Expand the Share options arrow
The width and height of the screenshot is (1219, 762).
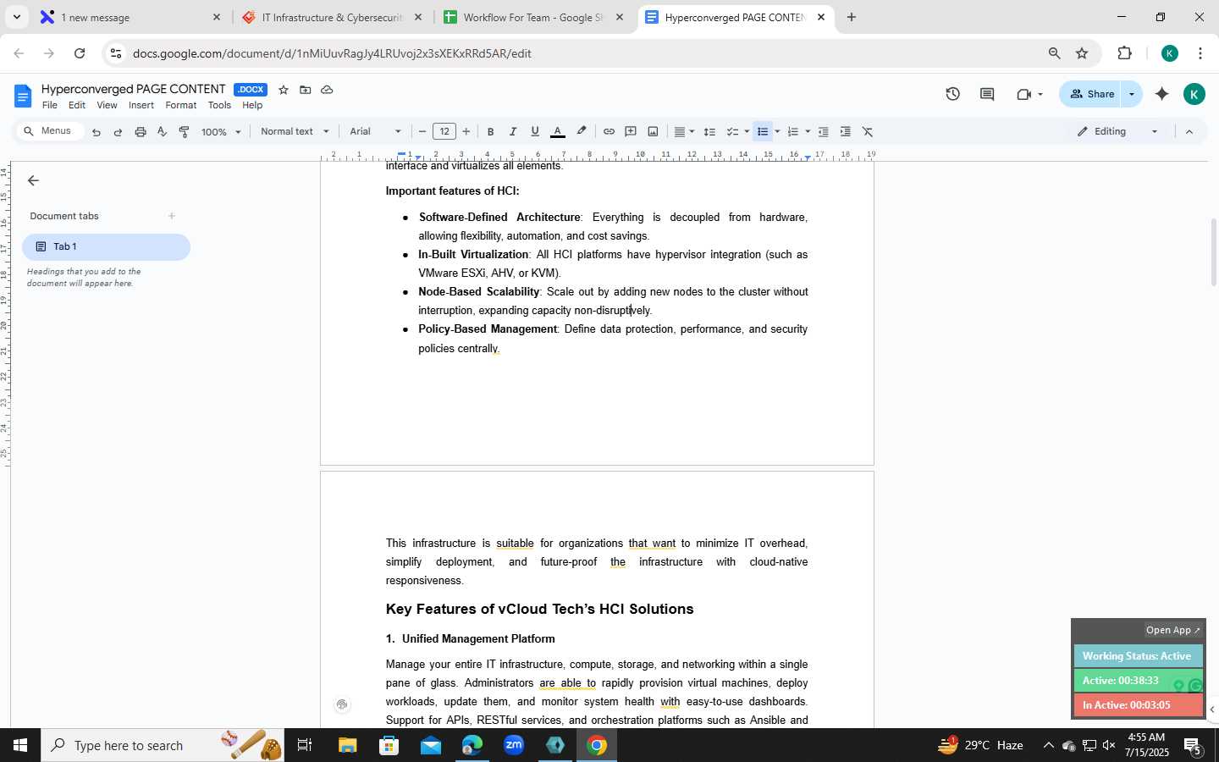point(1132,94)
